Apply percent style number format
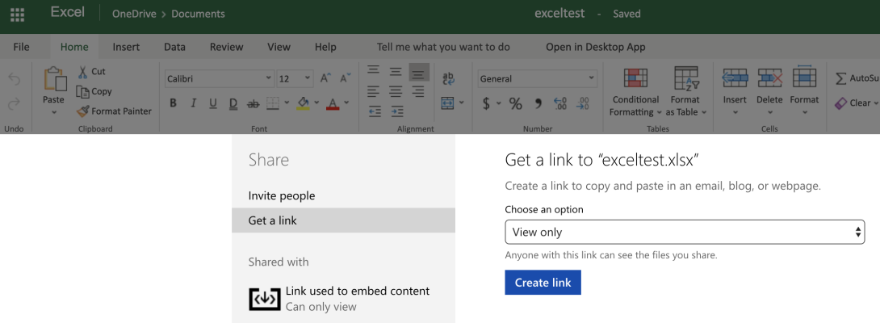880x323 pixels. click(x=515, y=103)
